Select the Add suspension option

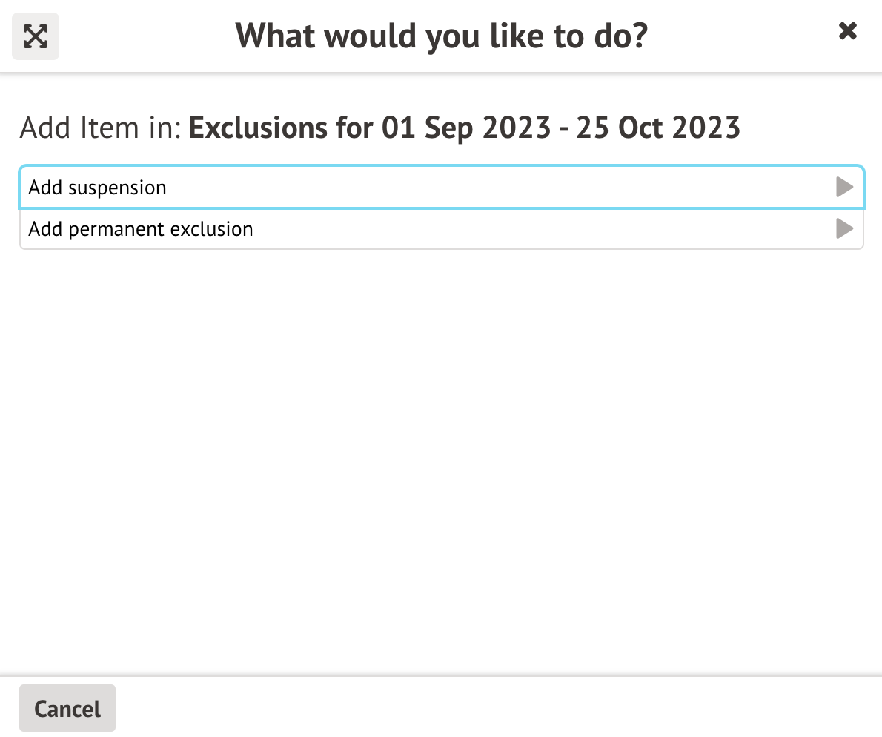coord(441,187)
